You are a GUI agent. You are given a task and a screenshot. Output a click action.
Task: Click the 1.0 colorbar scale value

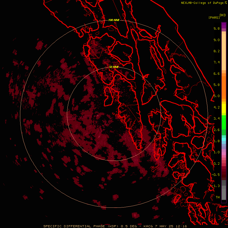point(217,152)
